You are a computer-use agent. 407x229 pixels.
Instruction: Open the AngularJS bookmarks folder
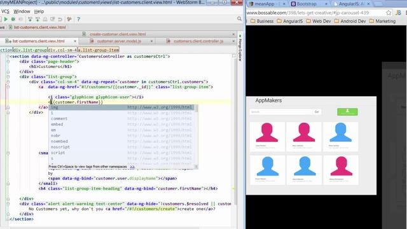click(x=290, y=21)
